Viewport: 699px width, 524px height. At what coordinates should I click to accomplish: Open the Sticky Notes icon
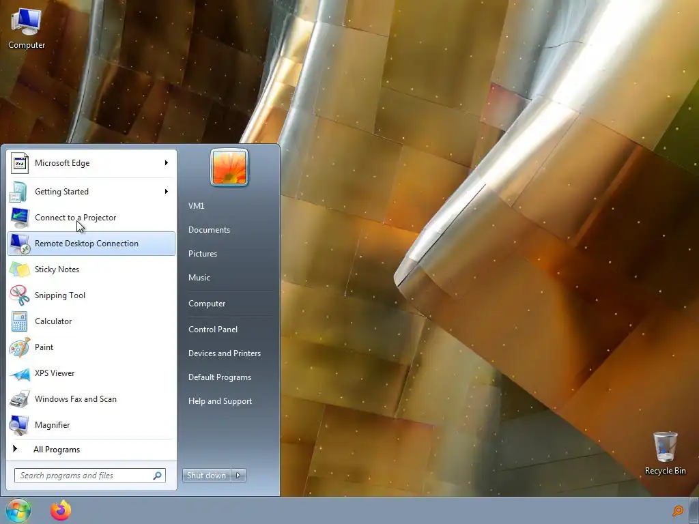(x=20, y=269)
